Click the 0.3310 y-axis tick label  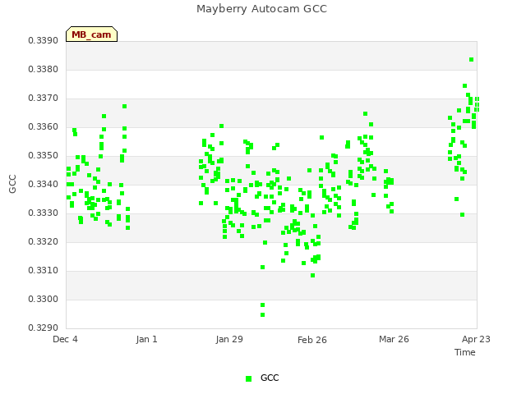pyautogui.click(x=44, y=270)
